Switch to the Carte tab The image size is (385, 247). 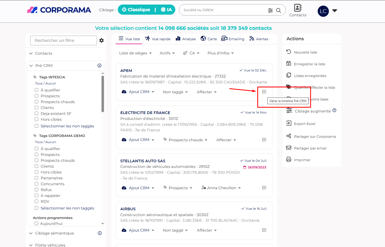pyautogui.click(x=209, y=39)
